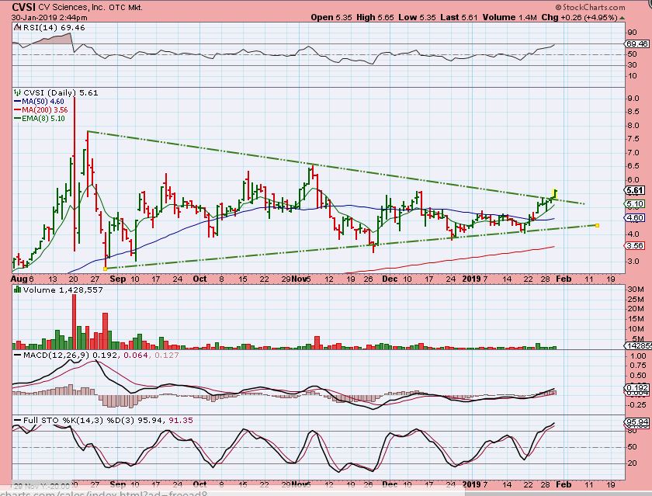Click the tallest red volume bar near Aug 20
Image resolution: width=652 pixels, height=496 pixels.
pos(74,321)
